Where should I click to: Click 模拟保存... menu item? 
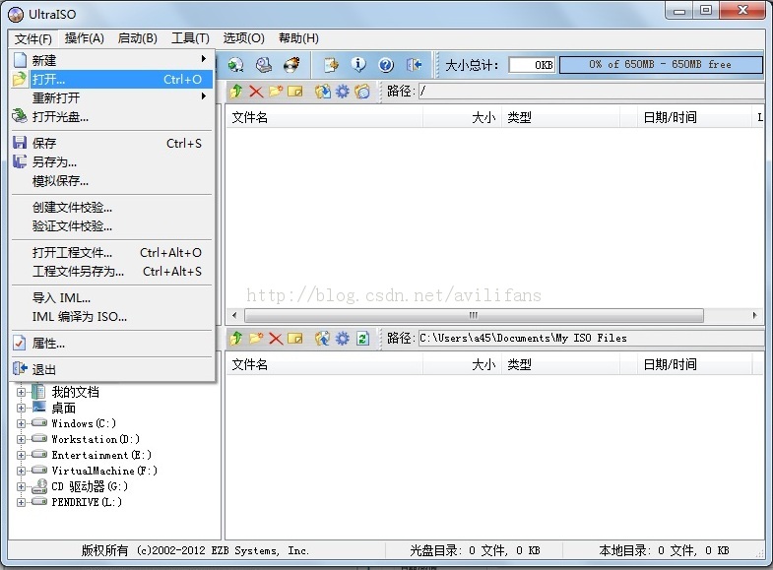112,181
